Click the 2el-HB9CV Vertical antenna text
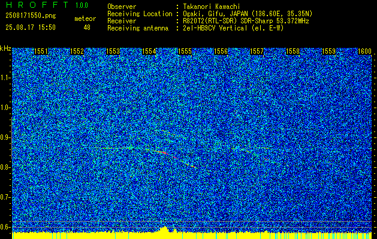This screenshot has height=239, width=377. pyautogui.click(x=233, y=28)
